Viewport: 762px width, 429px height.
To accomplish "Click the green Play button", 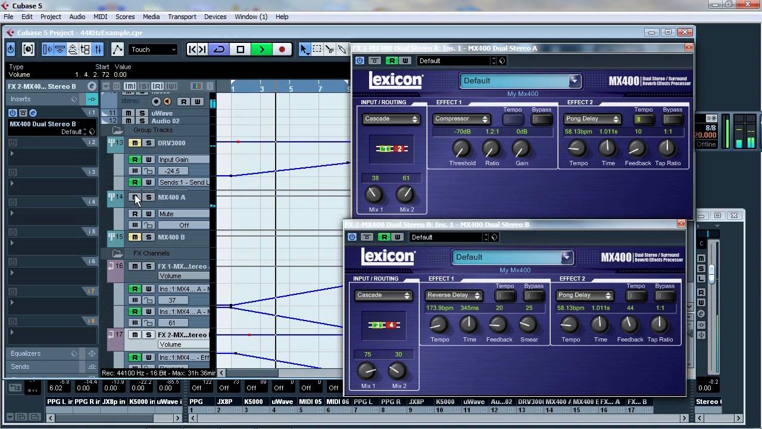I will click(261, 49).
